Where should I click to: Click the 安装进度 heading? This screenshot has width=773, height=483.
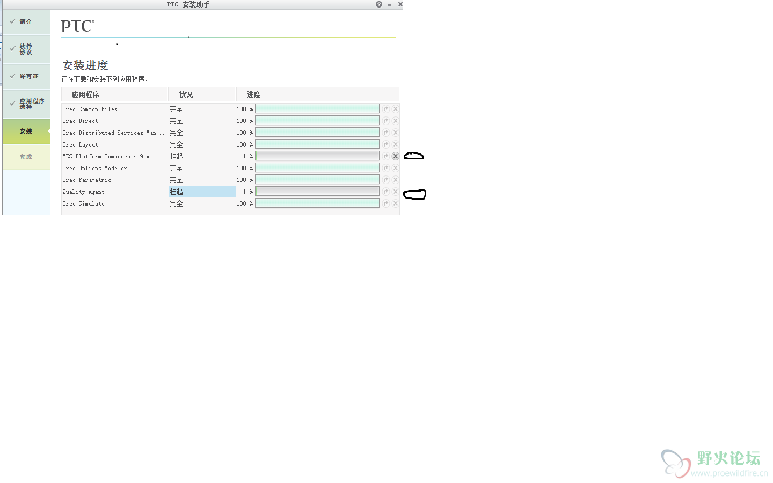[85, 65]
